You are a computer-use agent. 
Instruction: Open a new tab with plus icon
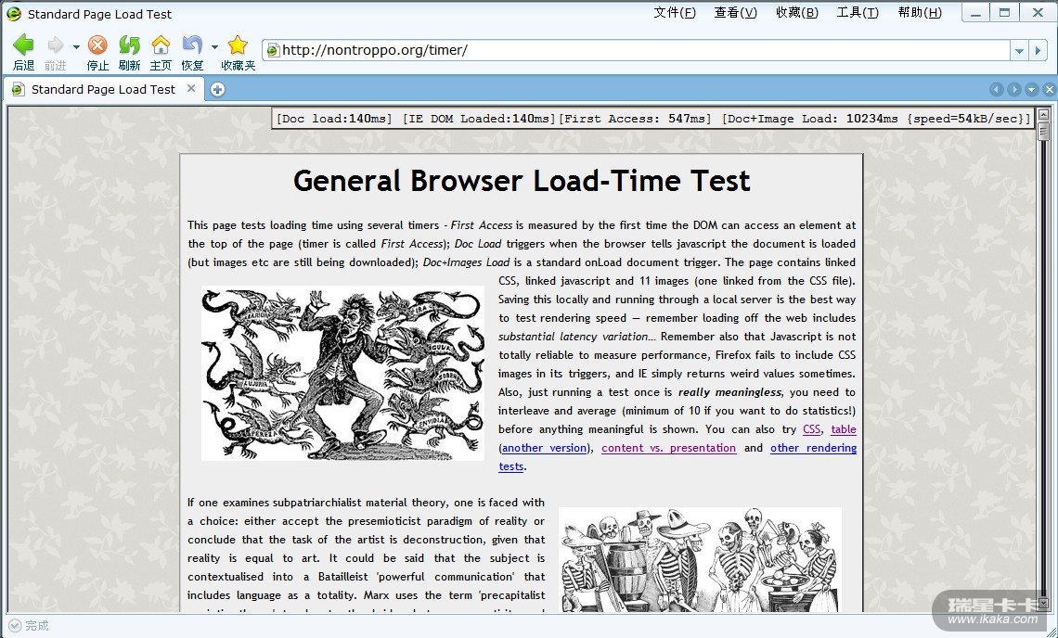(x=217, y=89)
